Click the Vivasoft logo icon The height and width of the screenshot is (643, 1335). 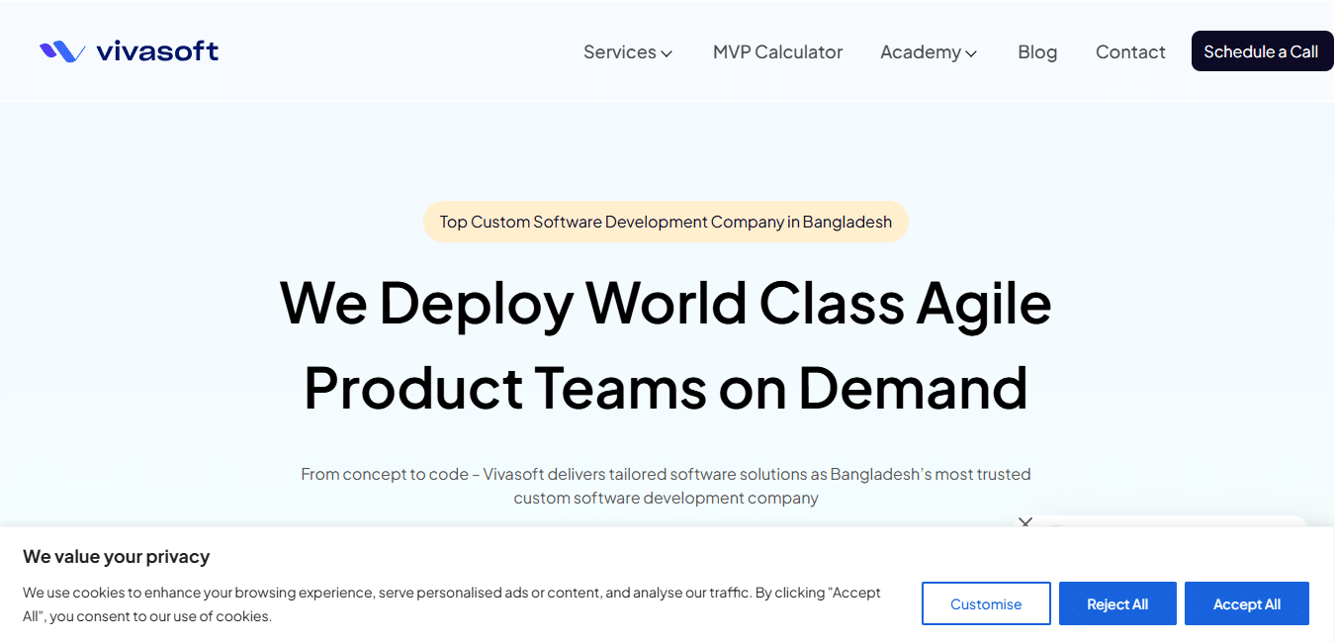click(62, 51)
